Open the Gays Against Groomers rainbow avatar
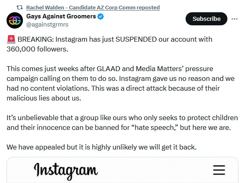Image resolution: width=245 pixels, height=183 pixels. tap(15, 20)
